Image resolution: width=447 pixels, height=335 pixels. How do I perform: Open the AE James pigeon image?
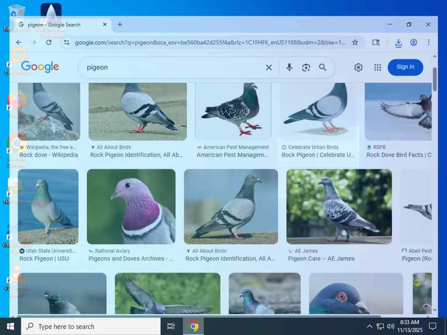339,206
